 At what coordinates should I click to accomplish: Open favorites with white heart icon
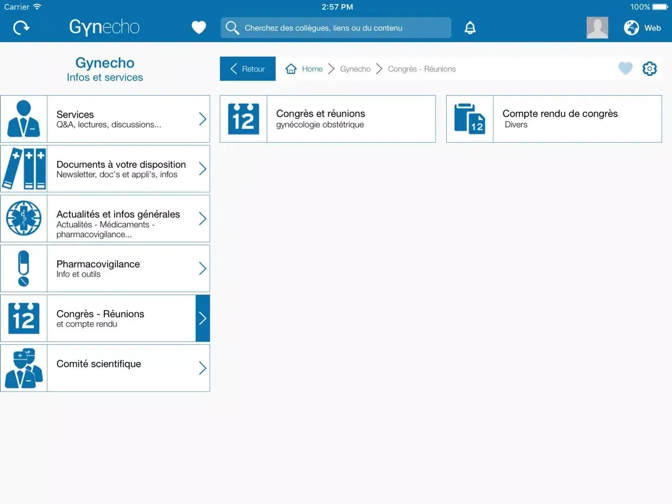coord(198,28)
